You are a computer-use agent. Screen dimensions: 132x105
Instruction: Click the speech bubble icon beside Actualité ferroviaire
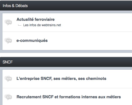pos(8,22)
